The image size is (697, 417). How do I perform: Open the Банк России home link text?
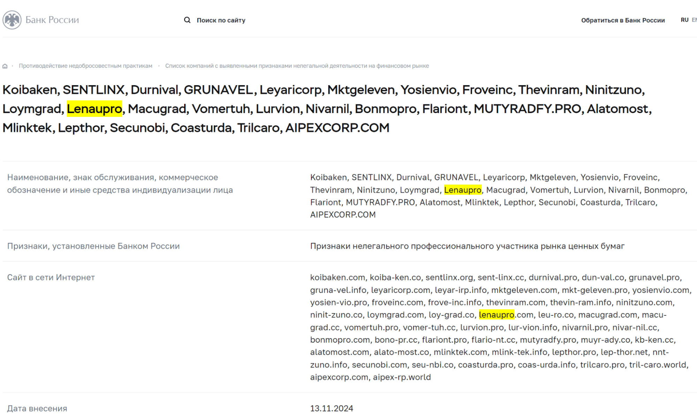52,20
